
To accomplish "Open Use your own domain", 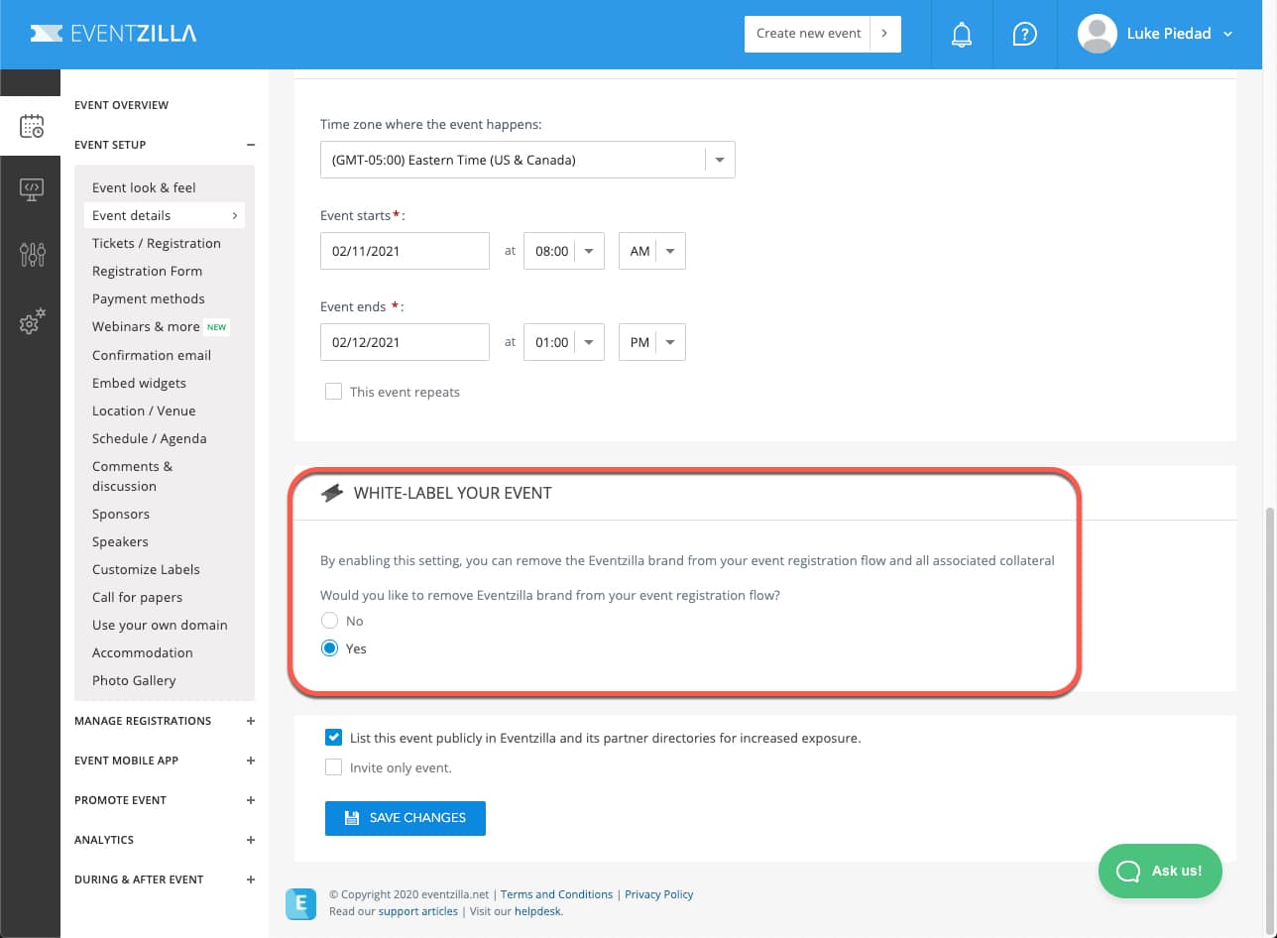I will [160, 625].
